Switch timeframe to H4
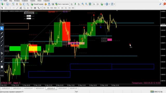Screen dimensions: 166x93 pos(62,8)
